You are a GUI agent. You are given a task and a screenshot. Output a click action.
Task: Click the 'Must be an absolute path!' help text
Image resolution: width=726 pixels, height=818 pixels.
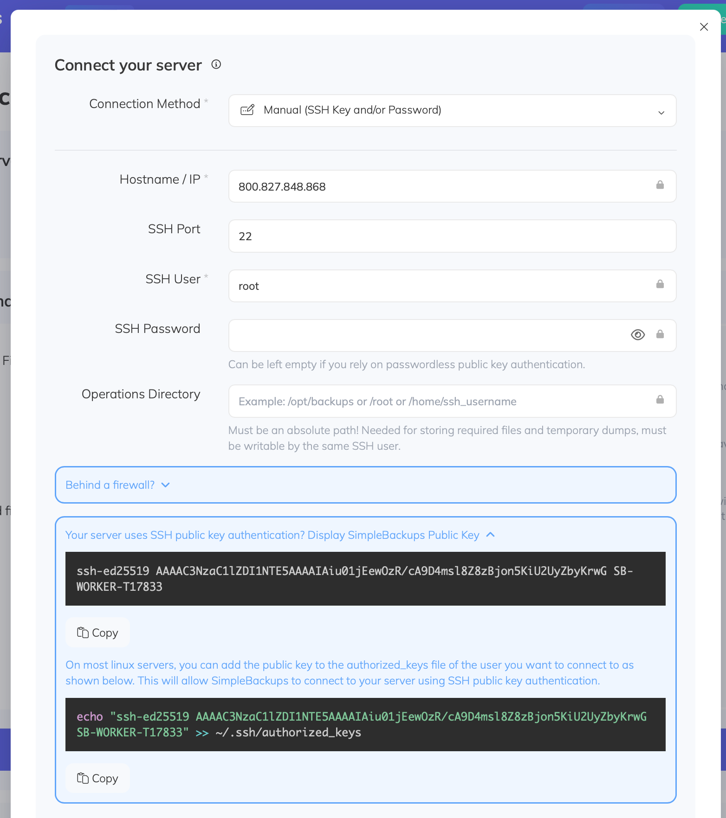tap(447, 438)
